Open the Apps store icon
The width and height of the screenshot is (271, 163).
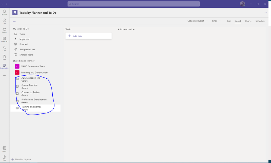click(x=4, y=149)
